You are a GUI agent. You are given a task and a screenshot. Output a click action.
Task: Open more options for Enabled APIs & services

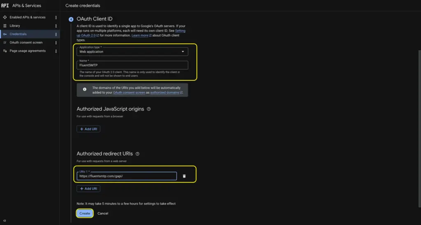click(x=56, y=17)
